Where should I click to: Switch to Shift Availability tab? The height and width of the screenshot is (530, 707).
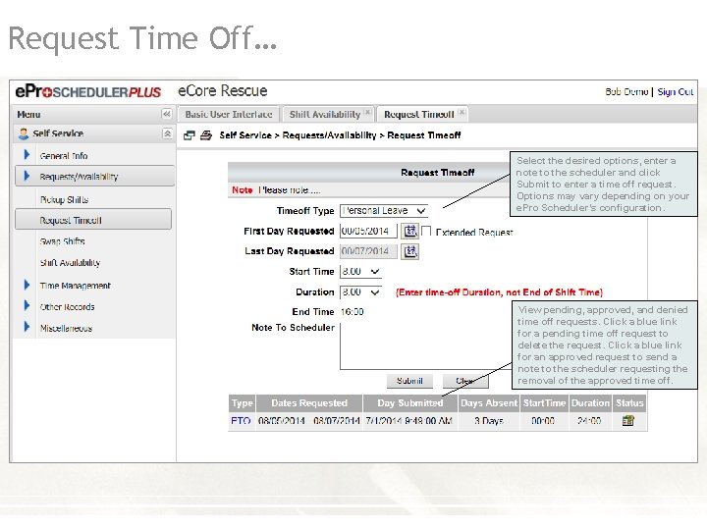[325, 115]
